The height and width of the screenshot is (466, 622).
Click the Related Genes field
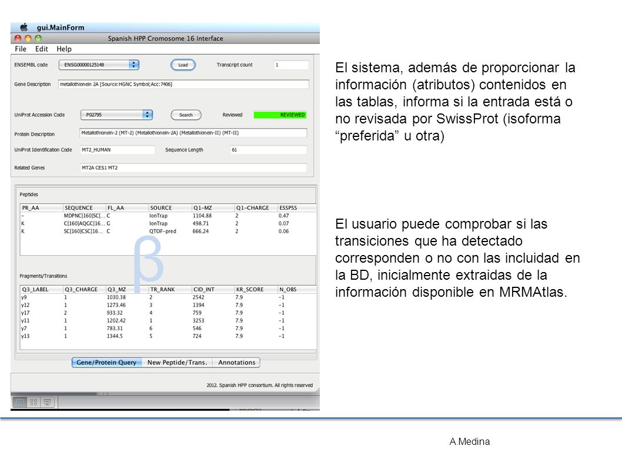[x=193, y=167]
